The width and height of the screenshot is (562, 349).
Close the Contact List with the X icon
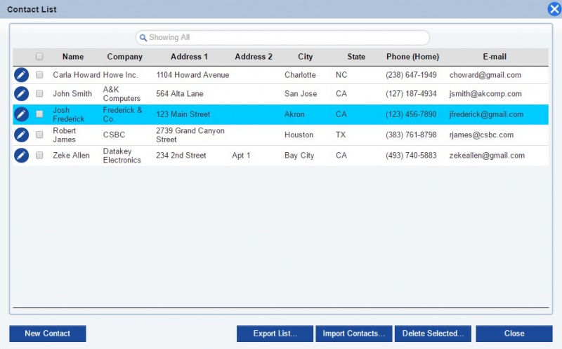click(x=554, y=9)
